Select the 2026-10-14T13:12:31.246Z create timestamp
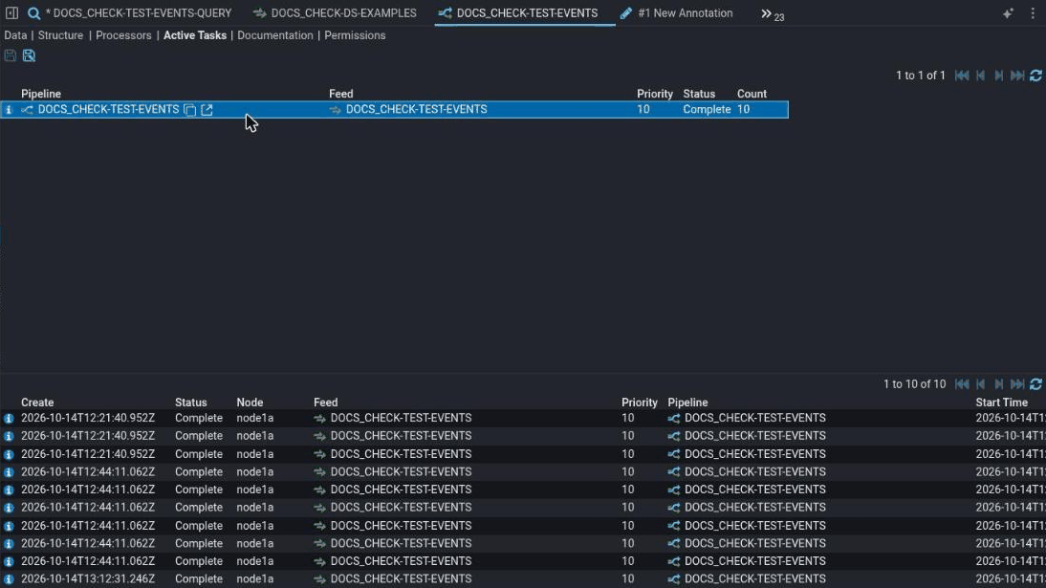This screenshot has height=588, width=1046. coord(87,578)
